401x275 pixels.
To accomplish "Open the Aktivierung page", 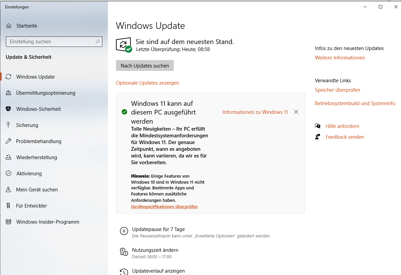I will (29, 173).
